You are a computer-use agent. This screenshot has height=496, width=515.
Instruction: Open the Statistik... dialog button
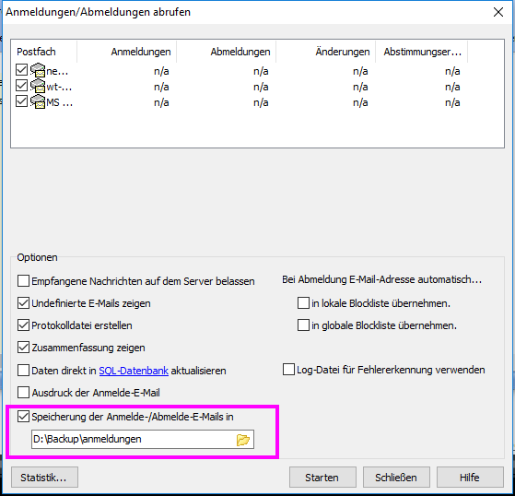click(44, 478)
